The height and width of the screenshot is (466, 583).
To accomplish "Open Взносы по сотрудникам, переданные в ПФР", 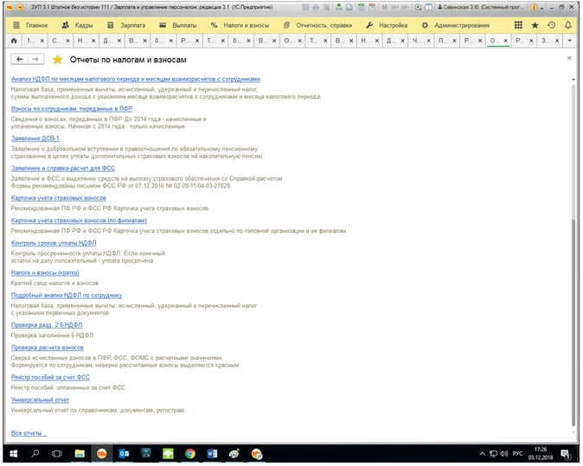I will click(72, 109).
